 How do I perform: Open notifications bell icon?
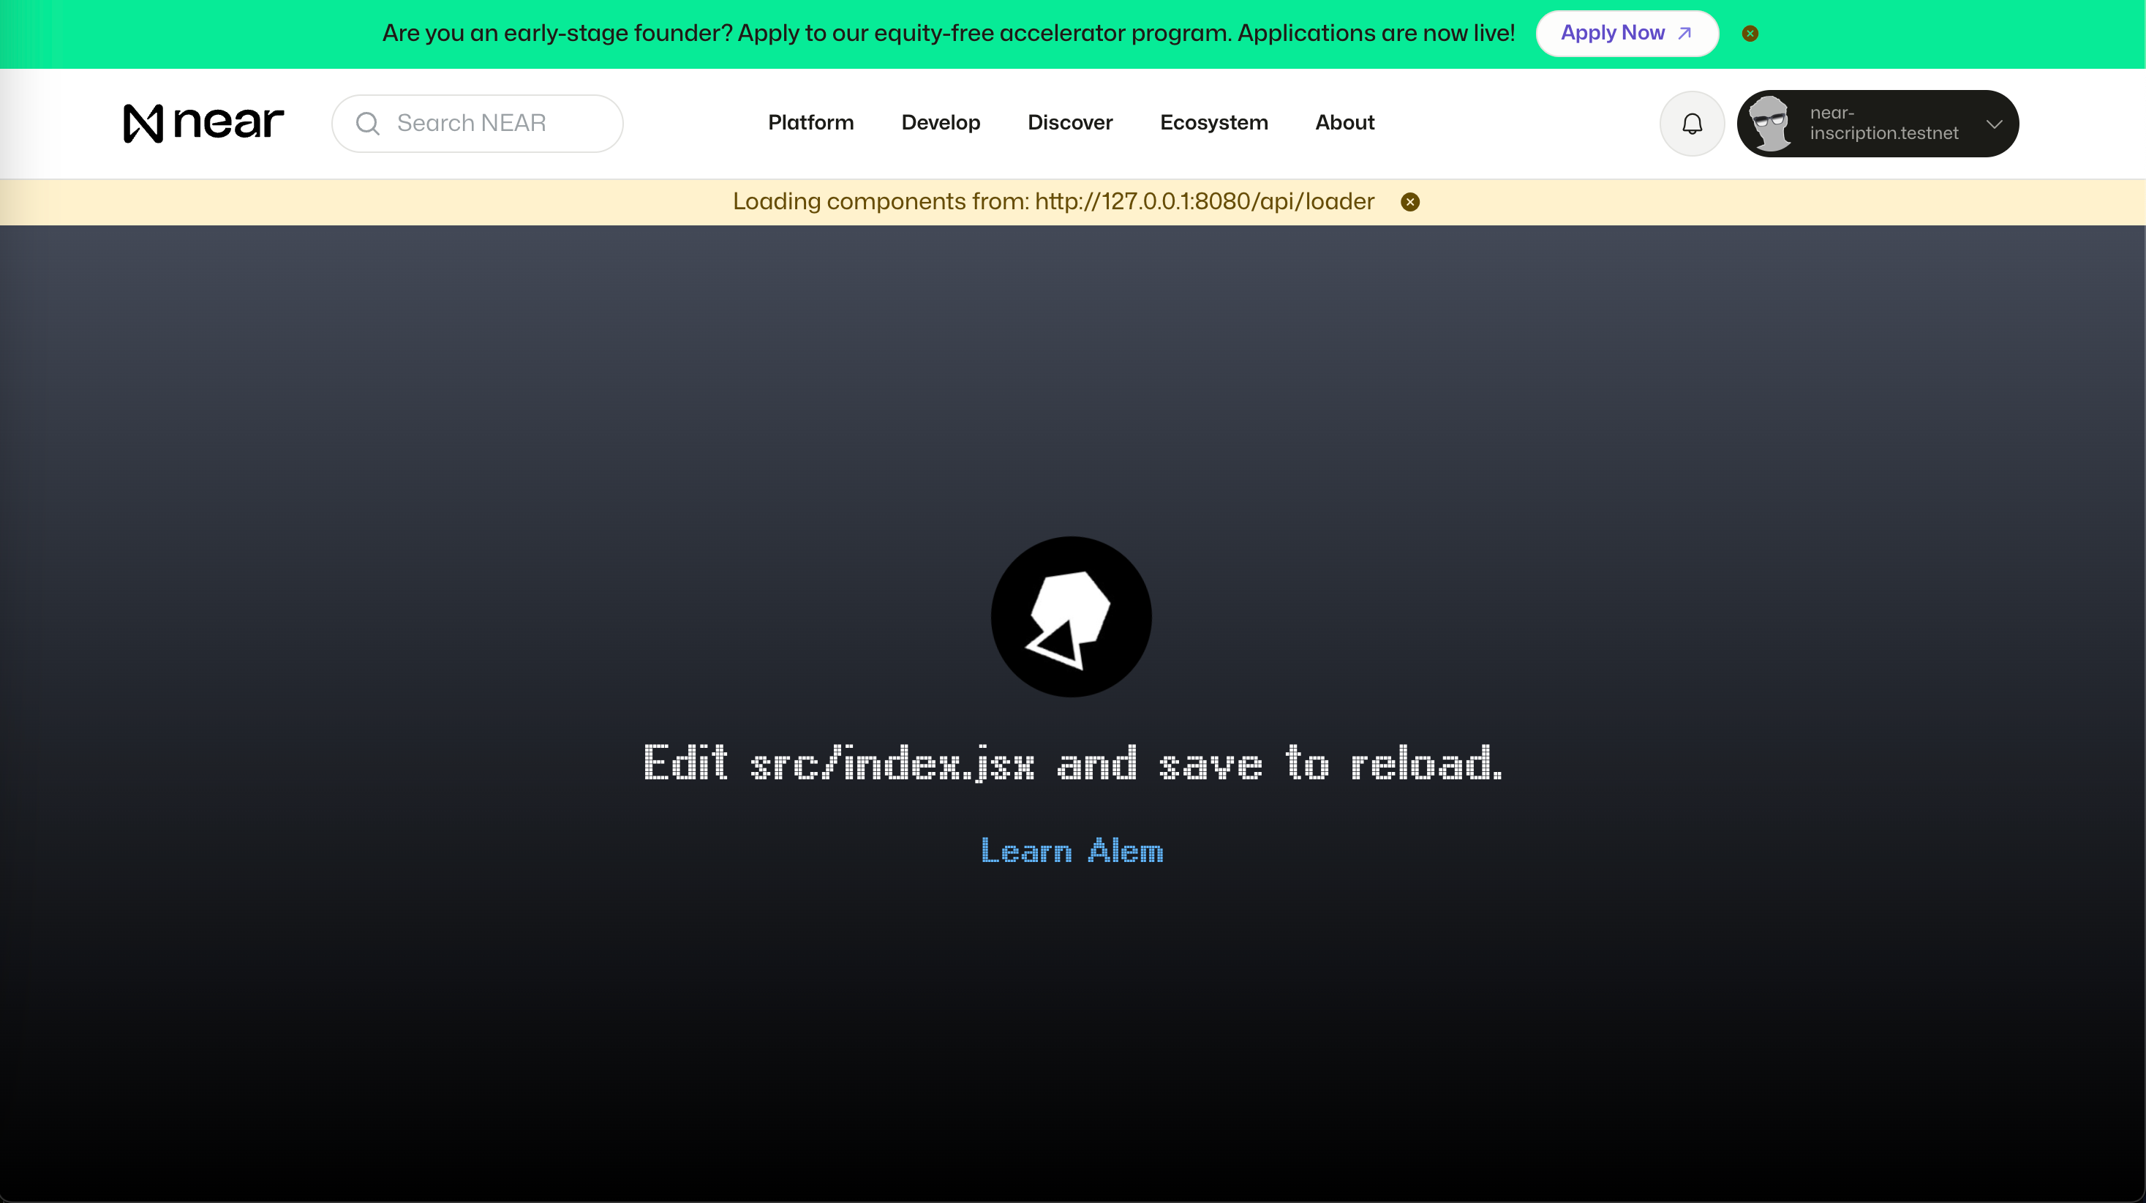point(1691,124)
